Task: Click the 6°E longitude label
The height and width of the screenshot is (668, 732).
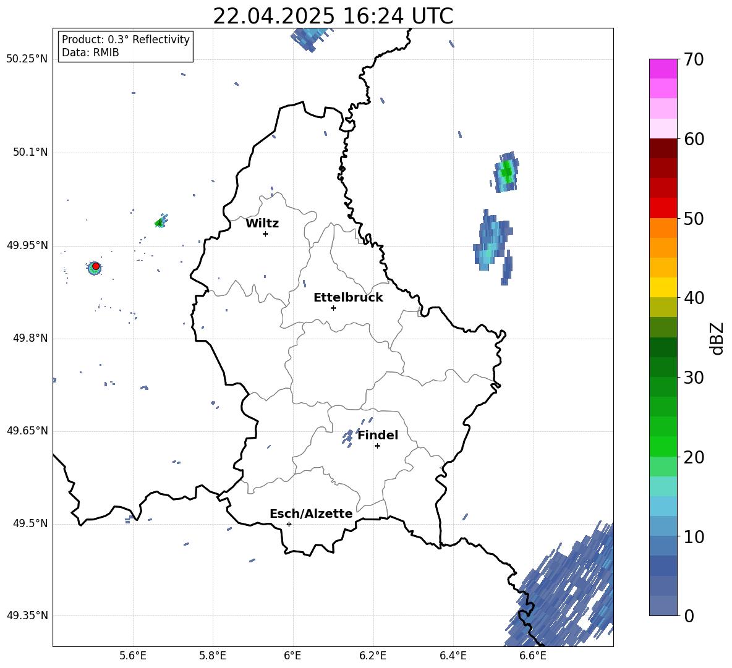Action: click(x=292, y=656)
